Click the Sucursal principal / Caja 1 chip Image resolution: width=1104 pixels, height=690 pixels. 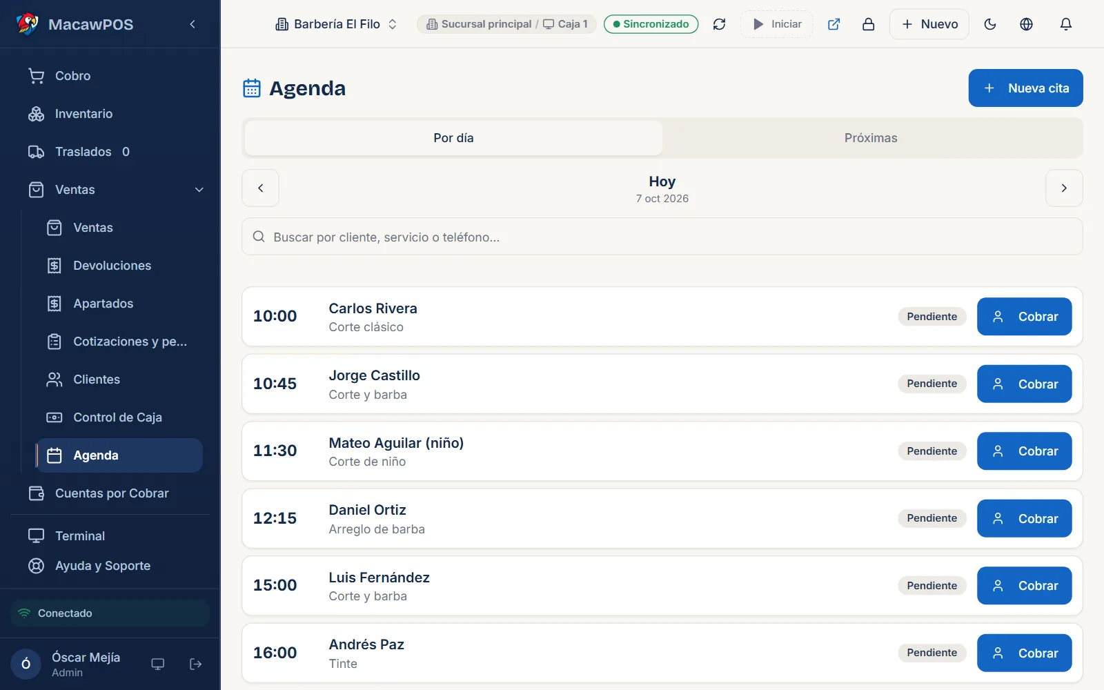(506, 24)
